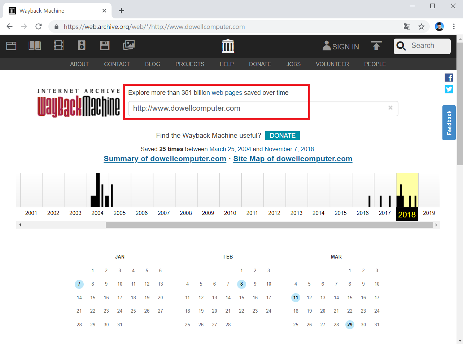The image size is (463, 344).
Task: Open the Audio speaker icon
Action: click(82, 45)
